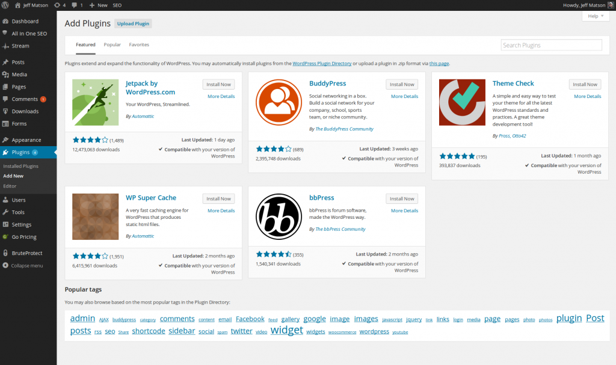Install Theme Check plugin now

[585, 84]
